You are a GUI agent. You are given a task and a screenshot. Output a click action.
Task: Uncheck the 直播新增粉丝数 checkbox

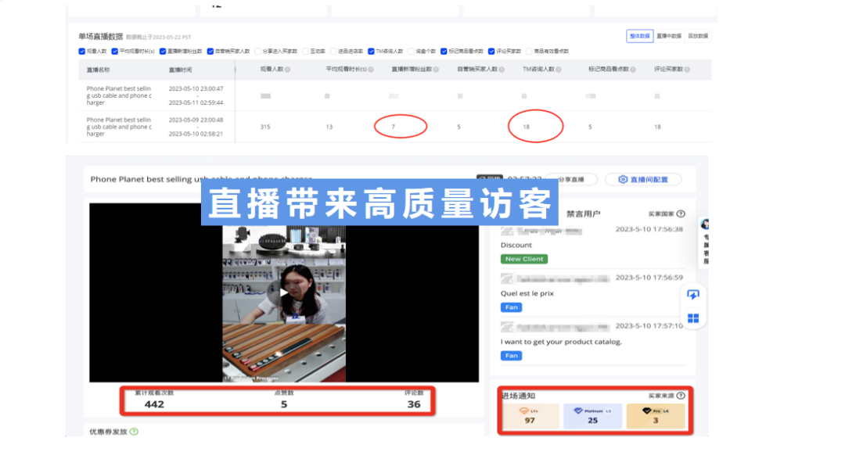click(x=163, y=51)
